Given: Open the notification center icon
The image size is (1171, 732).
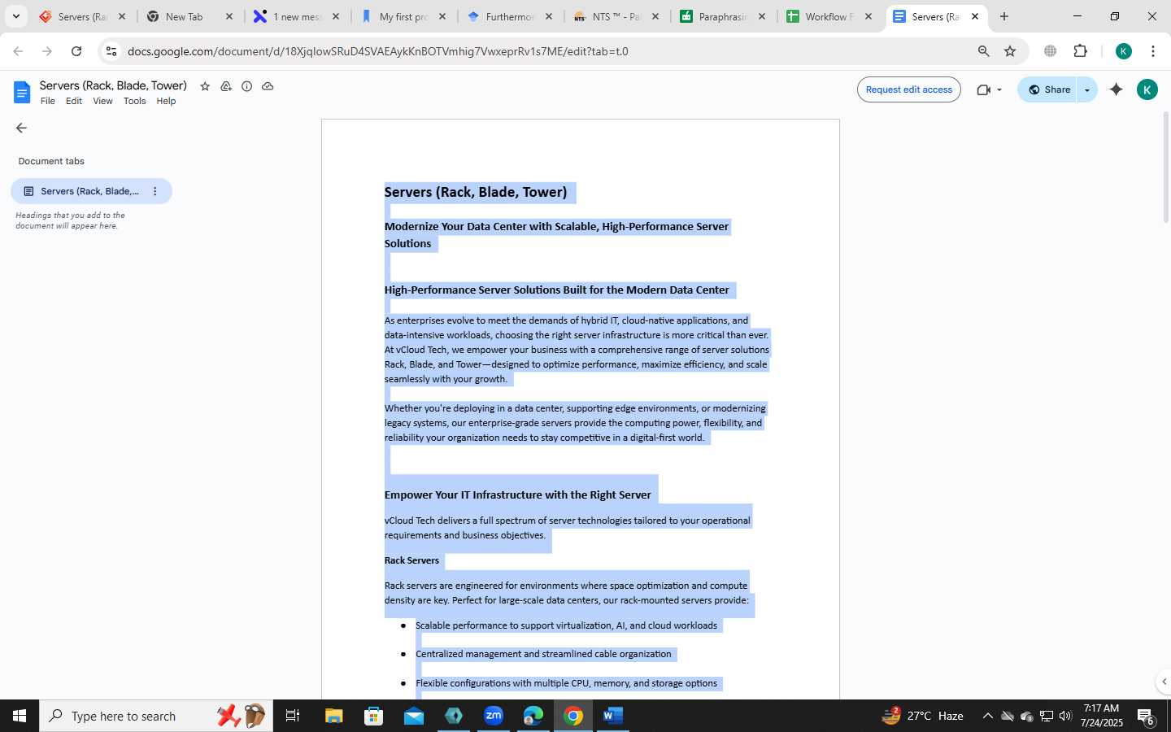Looking at the screenshot, I should point(1146,717).
